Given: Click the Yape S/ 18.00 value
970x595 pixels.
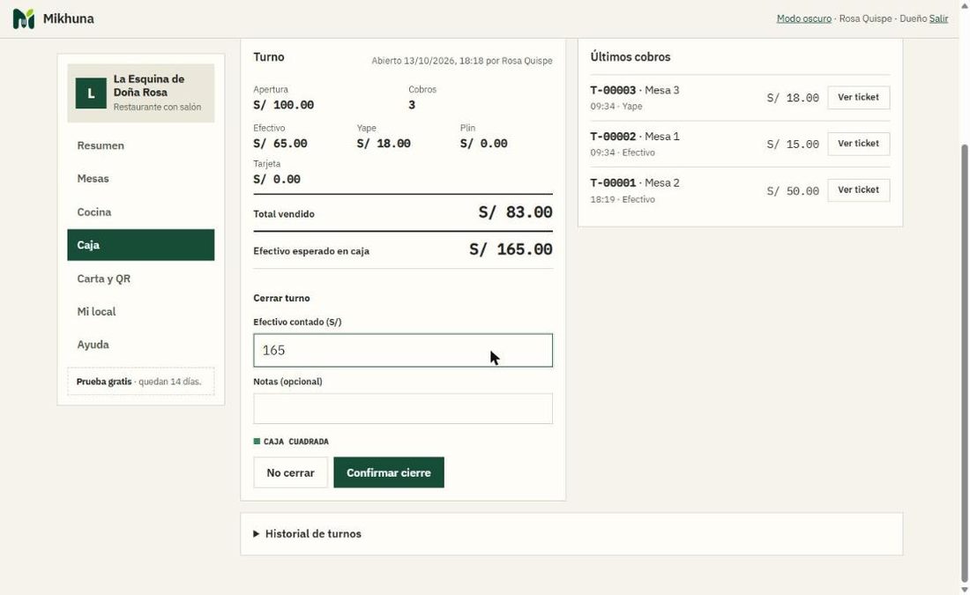Looking at the screenshot, I should point(384,144).
